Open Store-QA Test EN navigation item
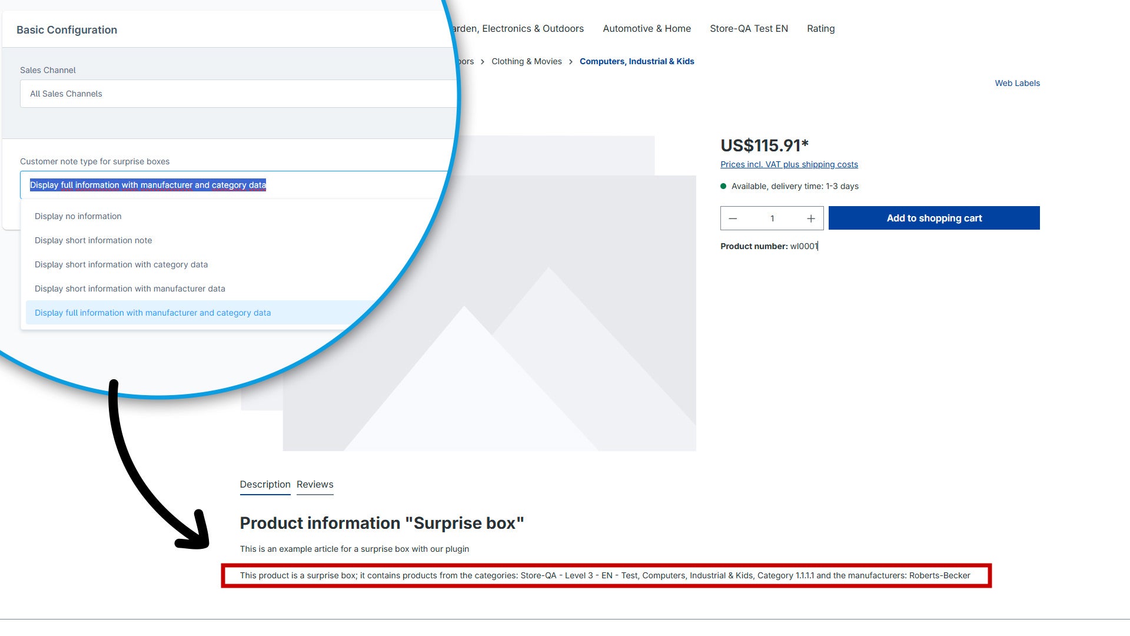The width and height of the screenshot is (1130, 636). coord(749,28)
